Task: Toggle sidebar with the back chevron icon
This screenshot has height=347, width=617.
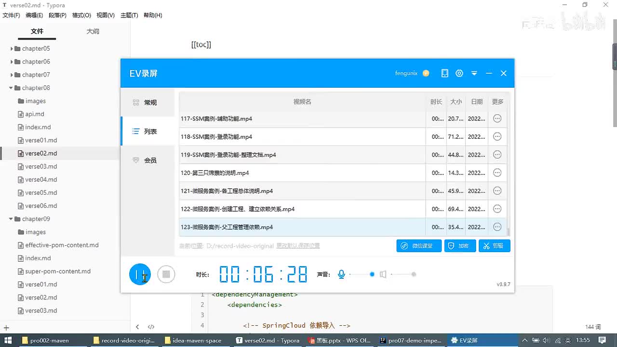Action: [x=137, y=327]
